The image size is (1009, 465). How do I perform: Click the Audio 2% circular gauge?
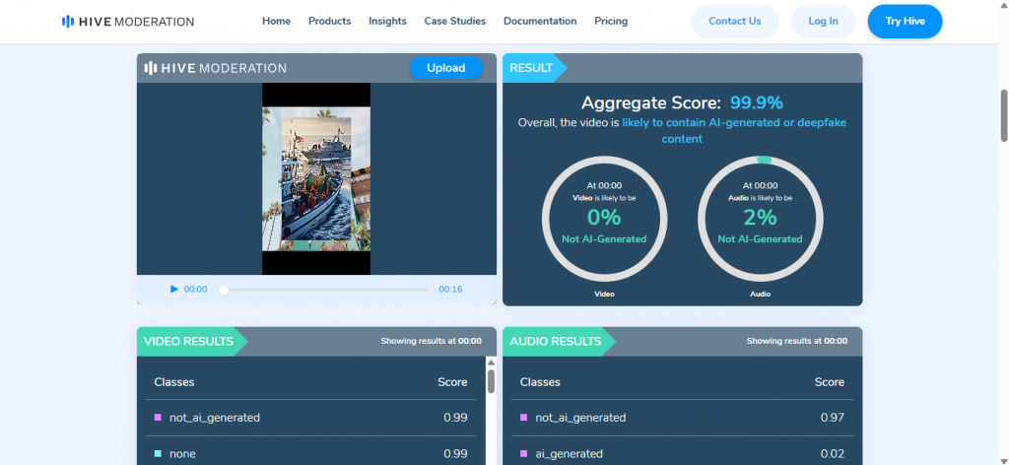pos(760,217)
